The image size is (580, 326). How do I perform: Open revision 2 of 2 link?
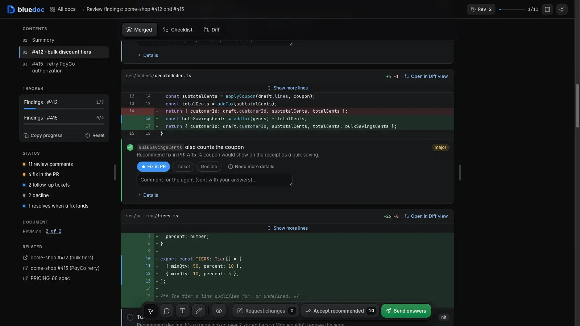pyautogui.click(x=53, y=231)
